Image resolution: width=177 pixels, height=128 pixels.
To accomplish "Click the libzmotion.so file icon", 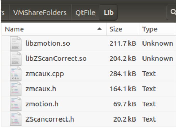I will pos(16,43).
